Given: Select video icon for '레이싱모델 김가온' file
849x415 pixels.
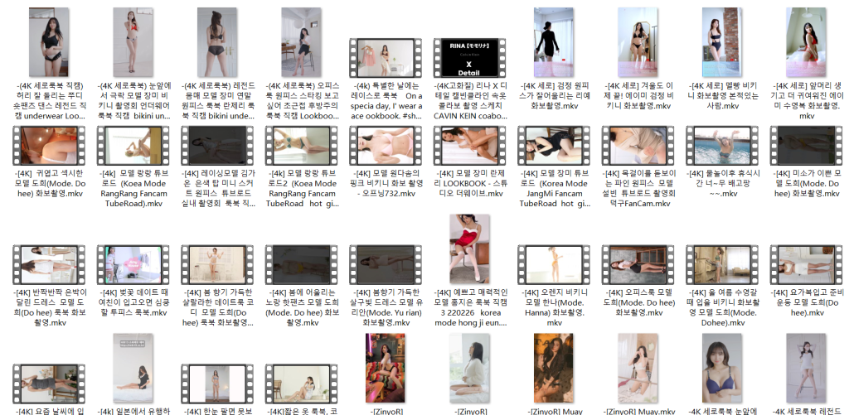Looking at the screenshot, I should (x=217, y=146).
